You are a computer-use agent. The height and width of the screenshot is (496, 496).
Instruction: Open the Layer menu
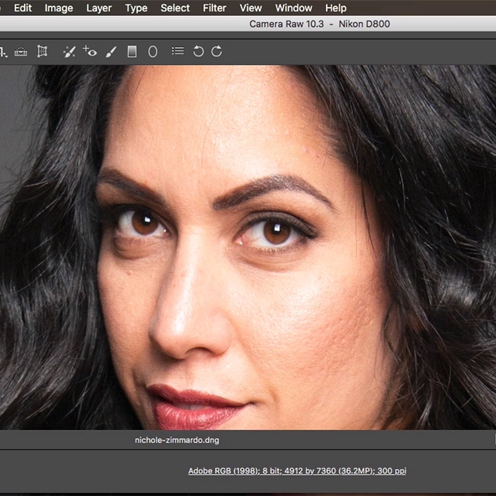click(x=99, y=8)
